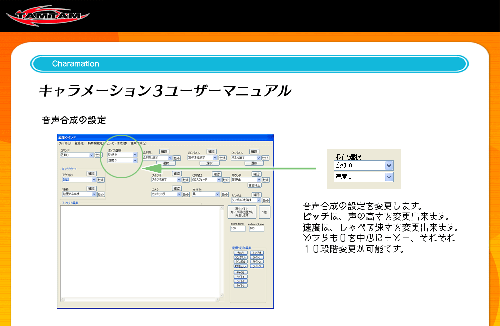
Task: Click the TAMTAM logo in the header
Action: pos(48,15)
